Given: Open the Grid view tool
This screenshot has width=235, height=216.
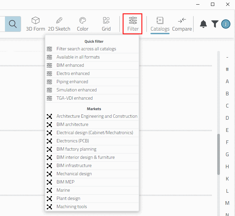Looking at the screenshot, I should click(x=106, y=24).
